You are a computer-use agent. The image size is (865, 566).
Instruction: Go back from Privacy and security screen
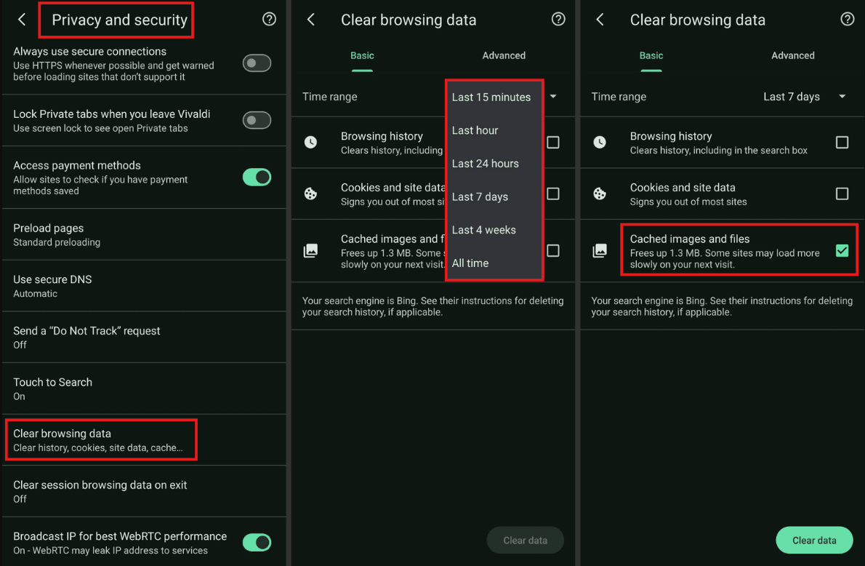coord(22,20)
